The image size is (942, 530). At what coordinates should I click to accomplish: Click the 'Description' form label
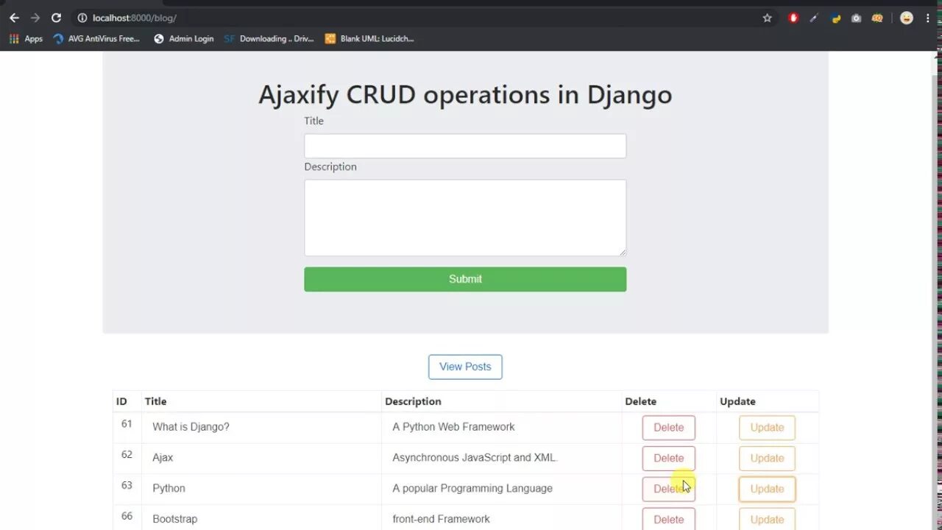330,167
